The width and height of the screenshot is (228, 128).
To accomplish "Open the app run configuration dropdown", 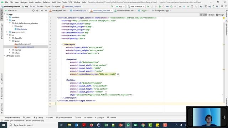I will pos(120,6).
